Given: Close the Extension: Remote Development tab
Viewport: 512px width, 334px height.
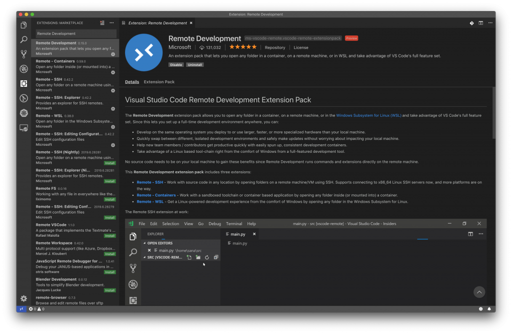Looking at the screenshot, I should coord(191,23).
